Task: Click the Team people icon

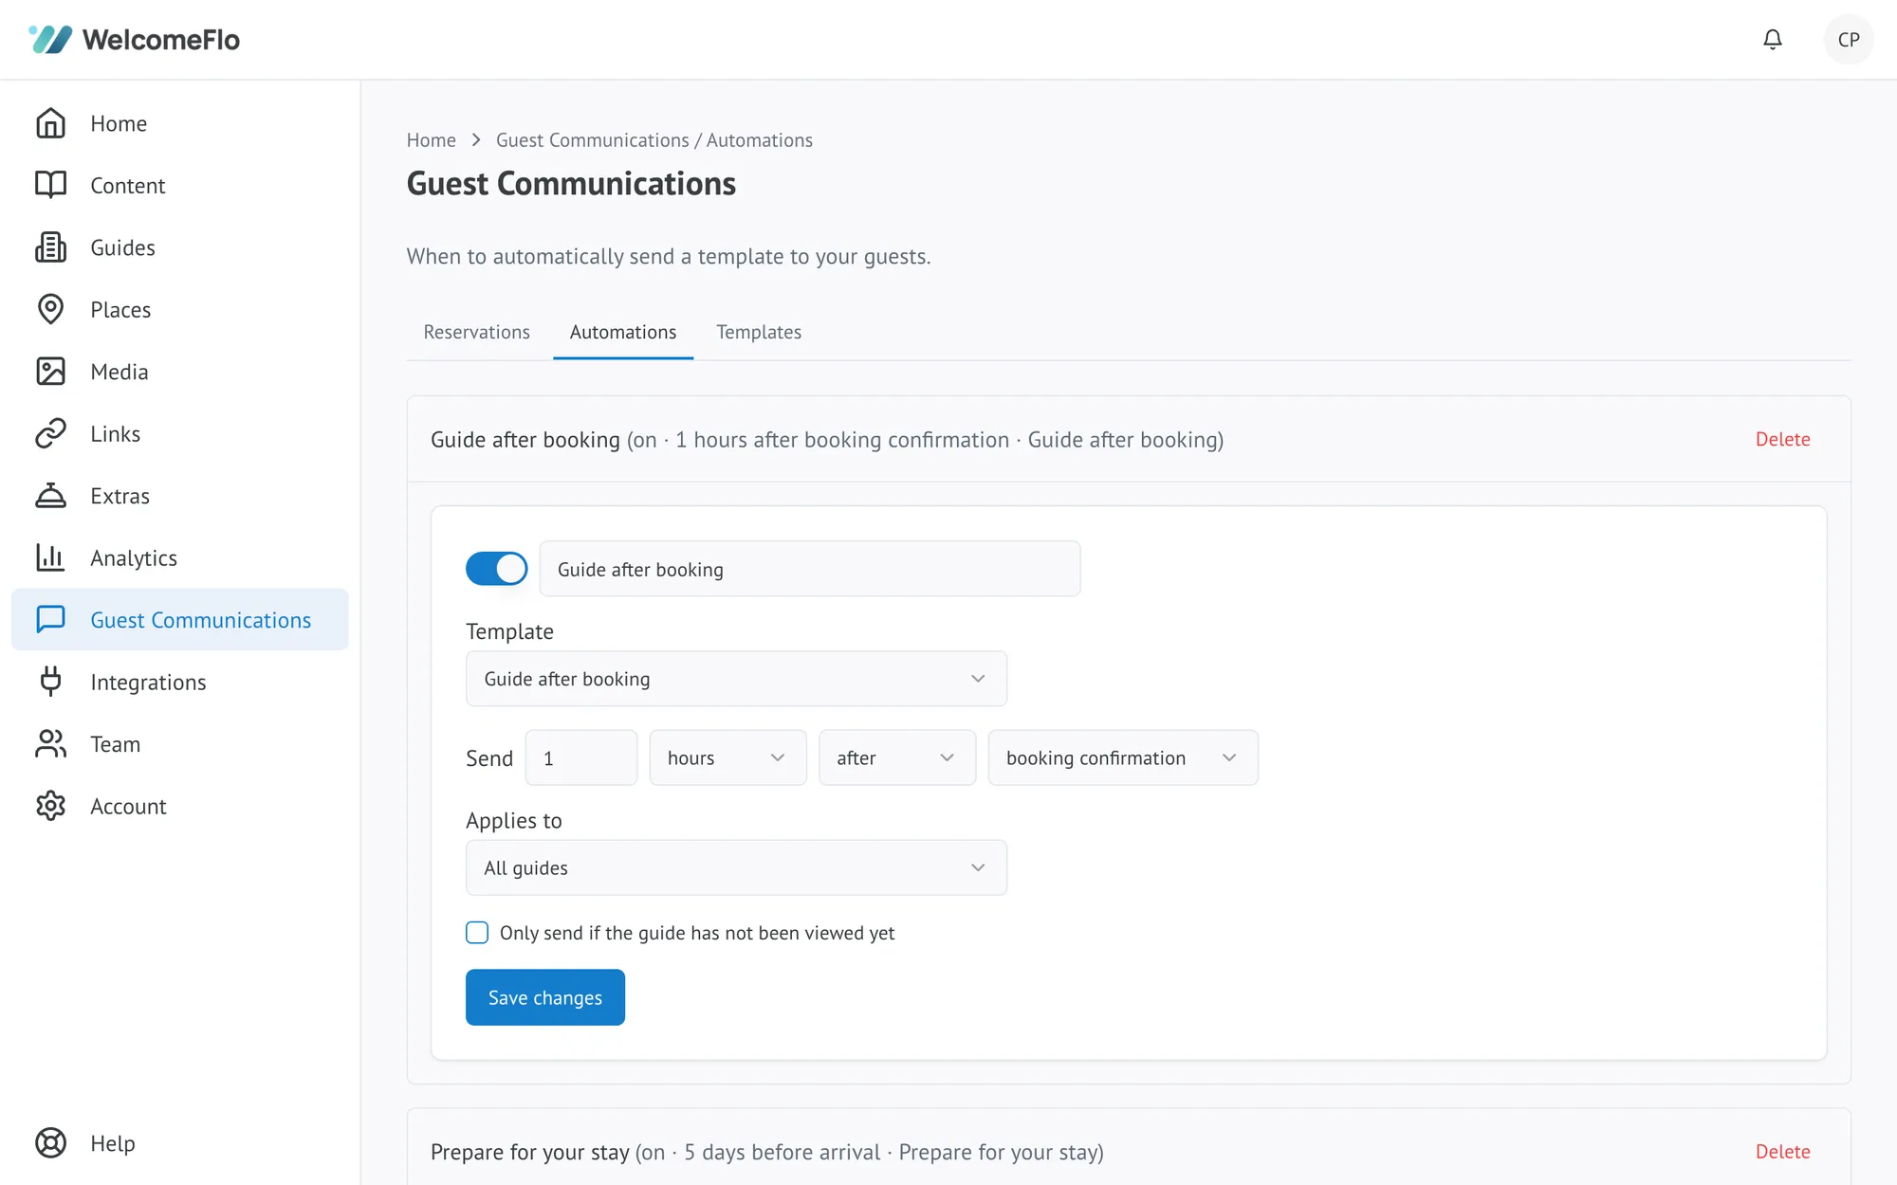Action: click(x=50, y=744)
